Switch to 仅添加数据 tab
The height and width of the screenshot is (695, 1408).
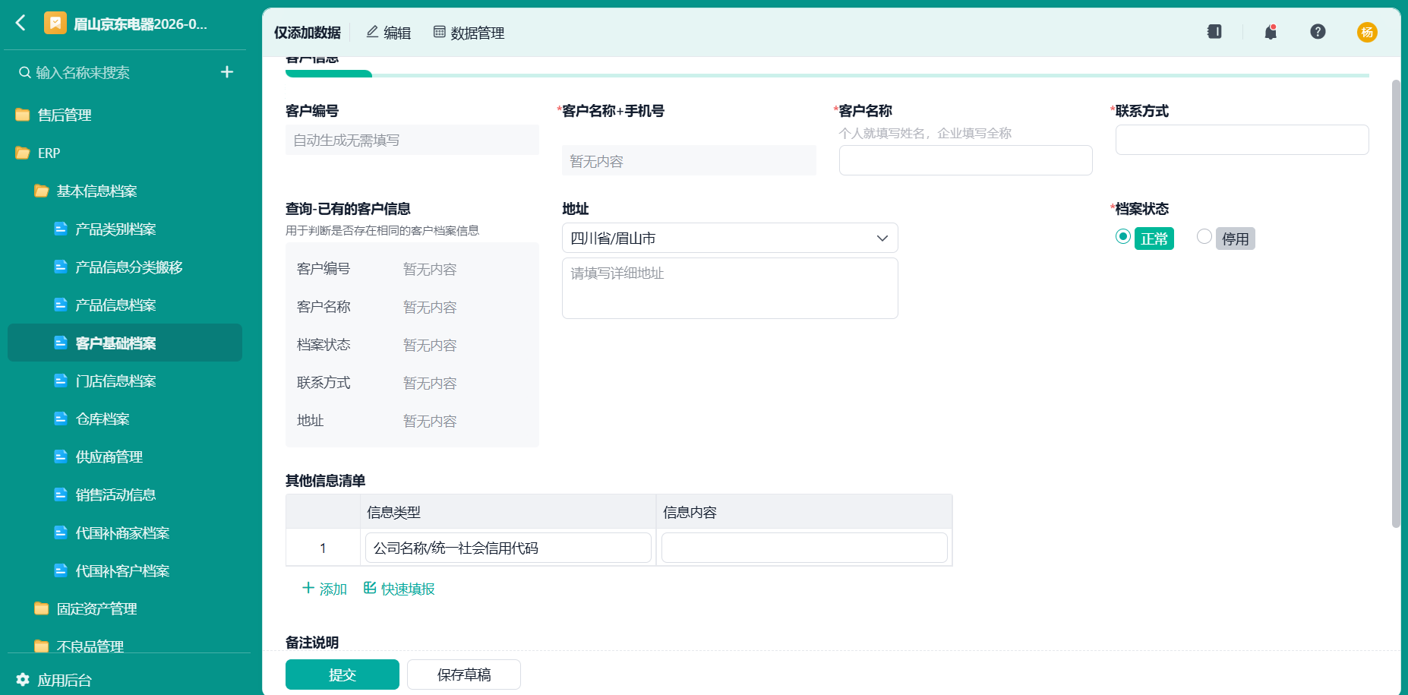[x=308, y=33]
